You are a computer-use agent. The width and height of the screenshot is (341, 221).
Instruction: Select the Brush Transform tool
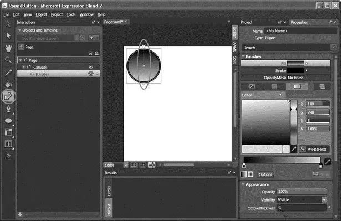(x=8, y=96)
